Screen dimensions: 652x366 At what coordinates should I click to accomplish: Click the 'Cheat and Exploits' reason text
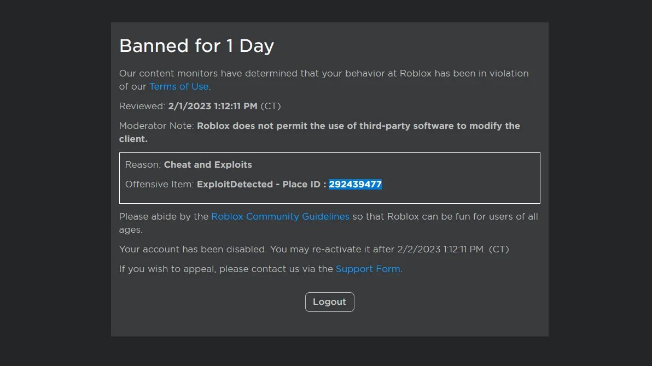click(x=208, y=164)
